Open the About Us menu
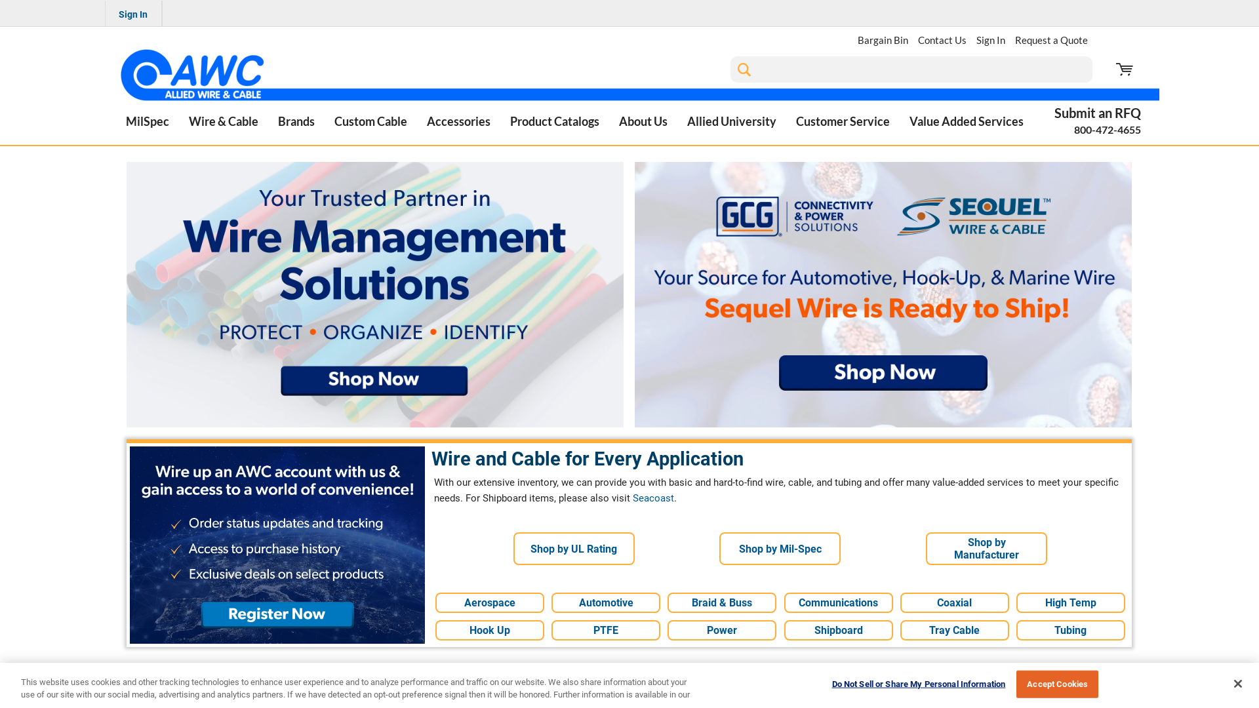This screenshot has height=708, width=1259. click(643, 121)
